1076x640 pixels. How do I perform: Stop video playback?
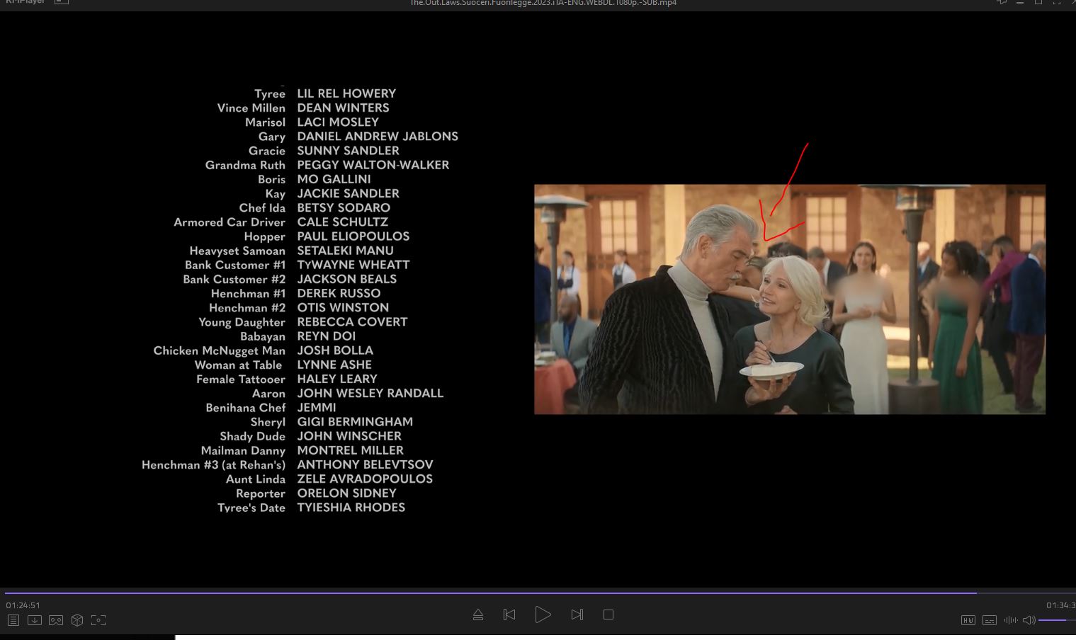coord(608,615)
